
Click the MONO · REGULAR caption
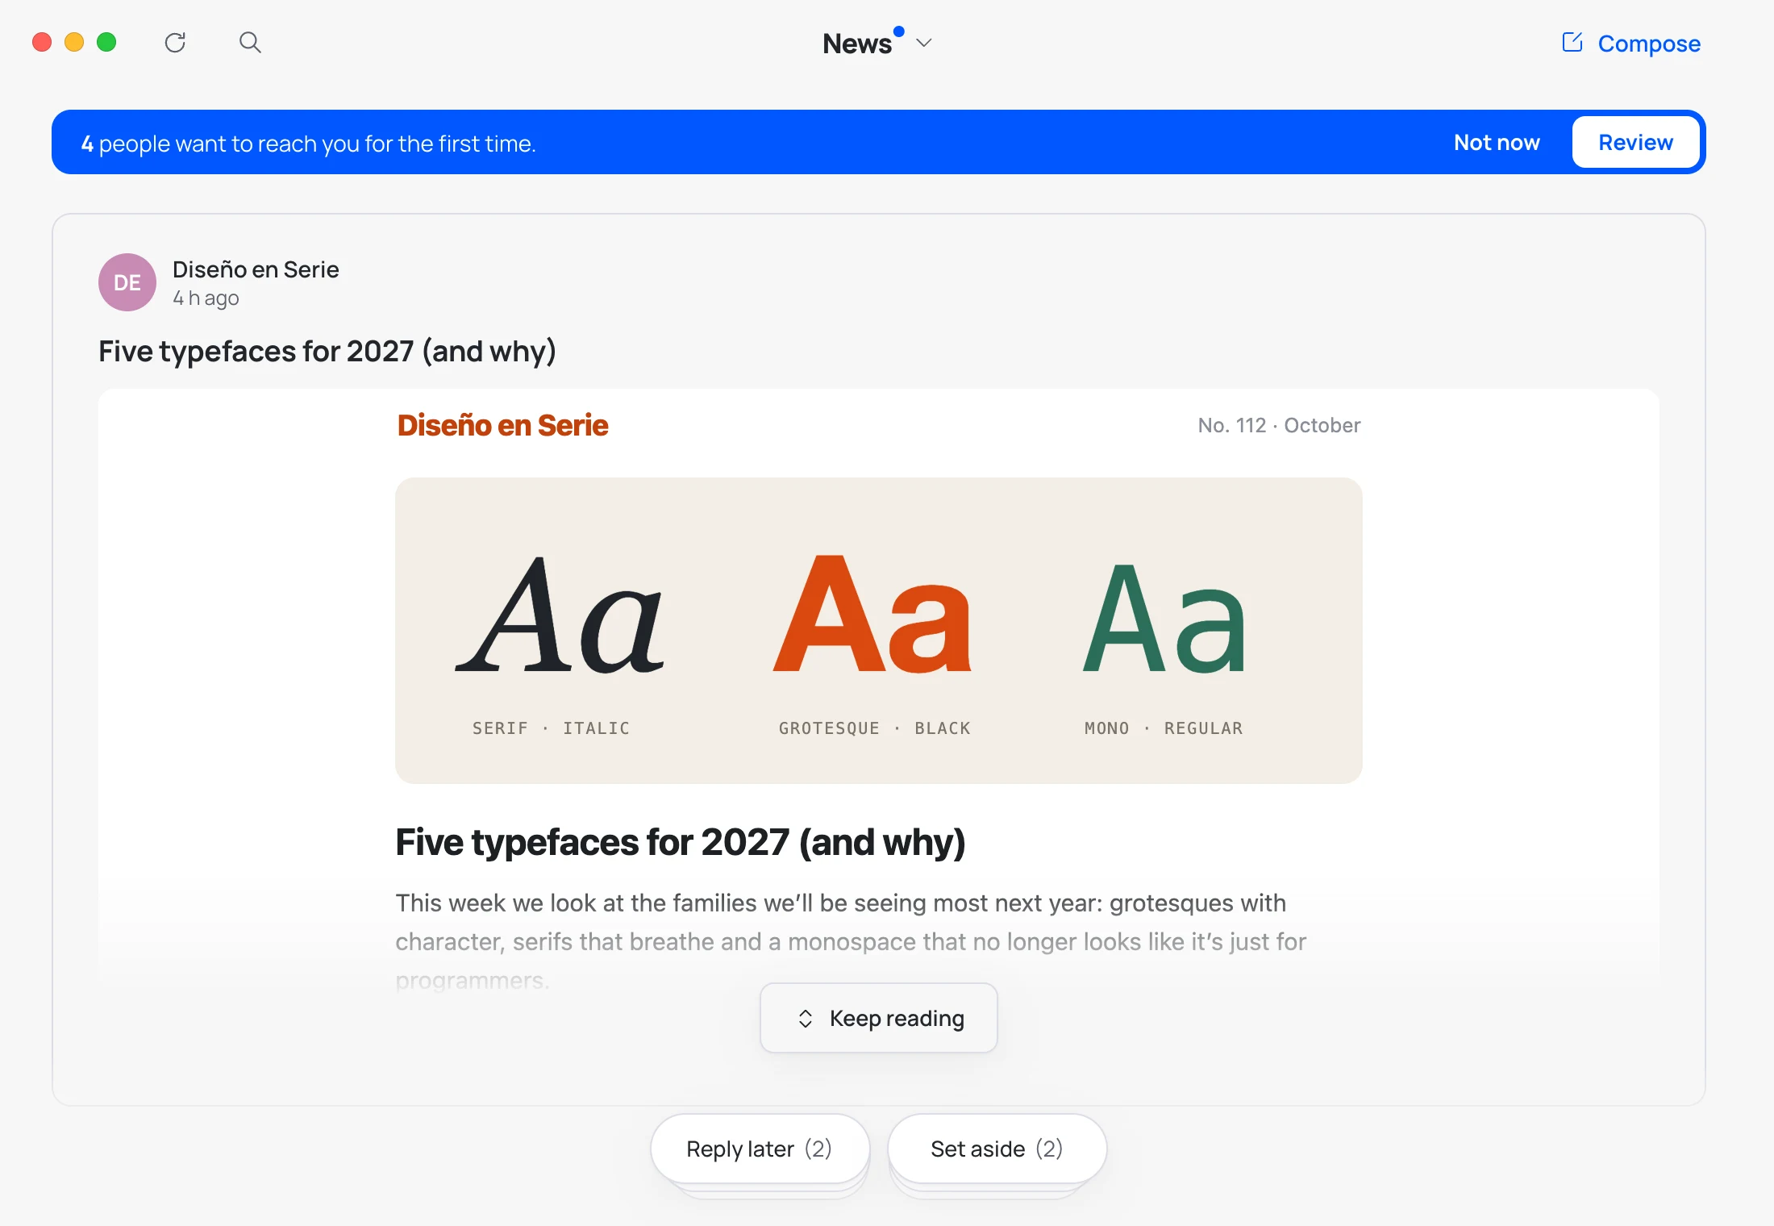pos(1164,728)
